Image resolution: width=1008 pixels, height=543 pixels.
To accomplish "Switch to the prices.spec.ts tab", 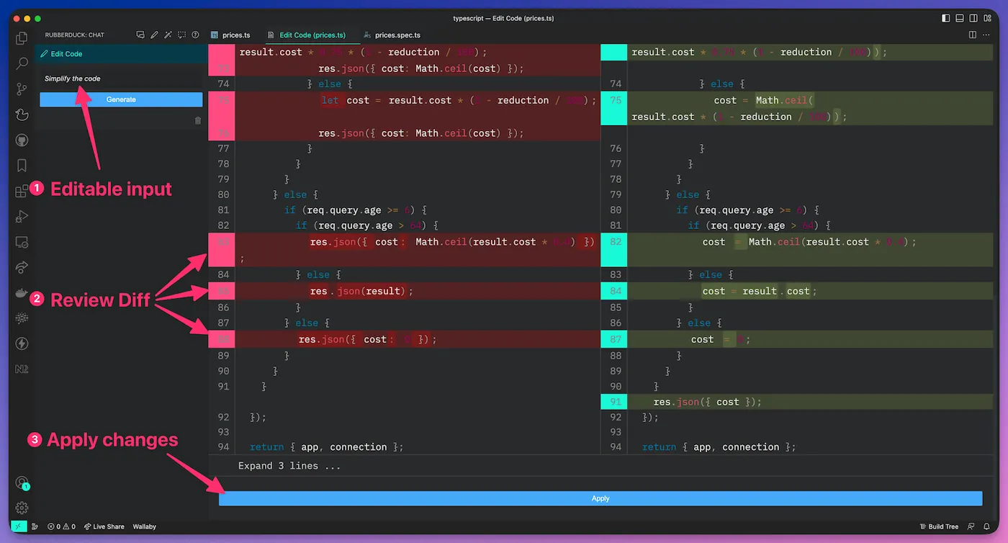I will coord(397,35).
